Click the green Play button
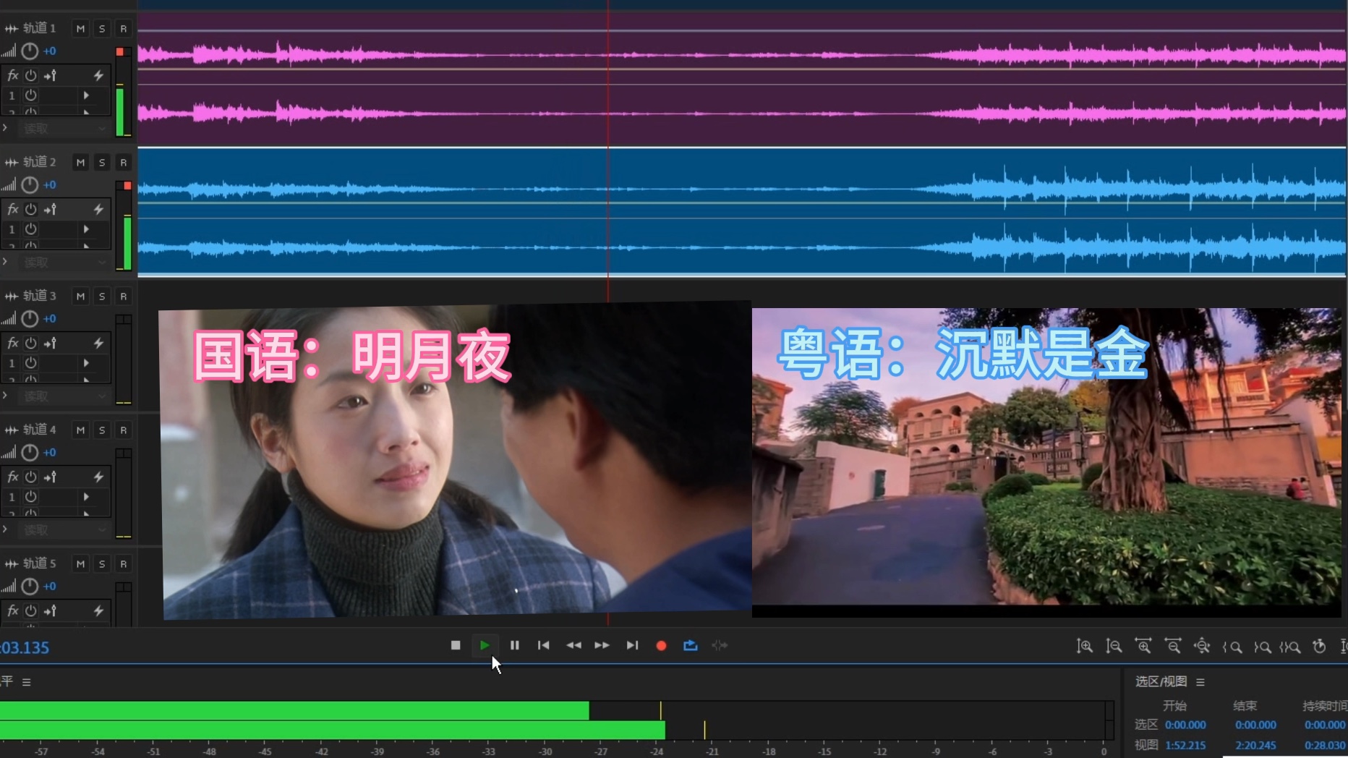1348x758 pixels. pos(485,645)
